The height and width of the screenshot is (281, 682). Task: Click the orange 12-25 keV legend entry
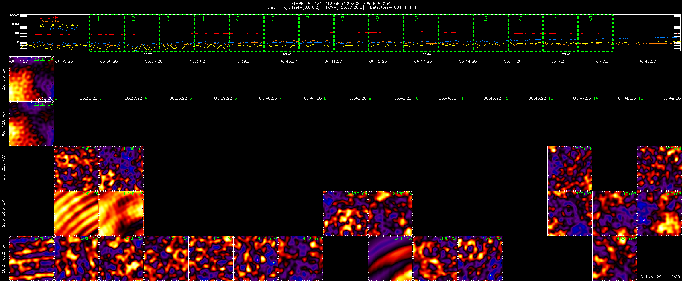click(51, 21)
